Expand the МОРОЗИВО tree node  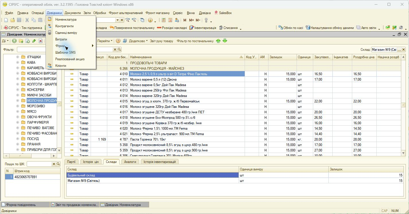click(18, 106)
